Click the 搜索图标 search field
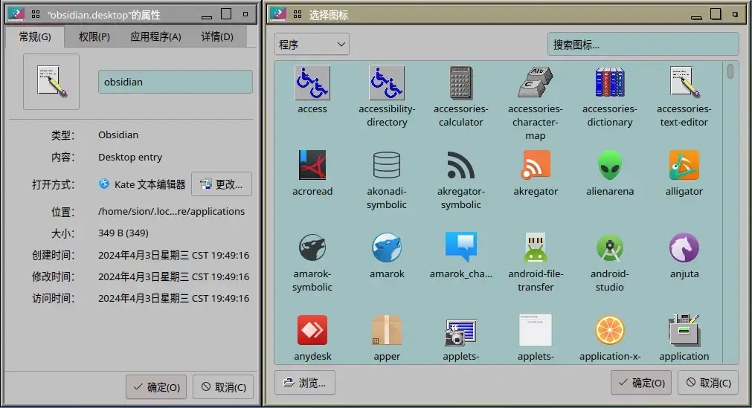This screenshot has height=408, width=752. coord(643,45)
